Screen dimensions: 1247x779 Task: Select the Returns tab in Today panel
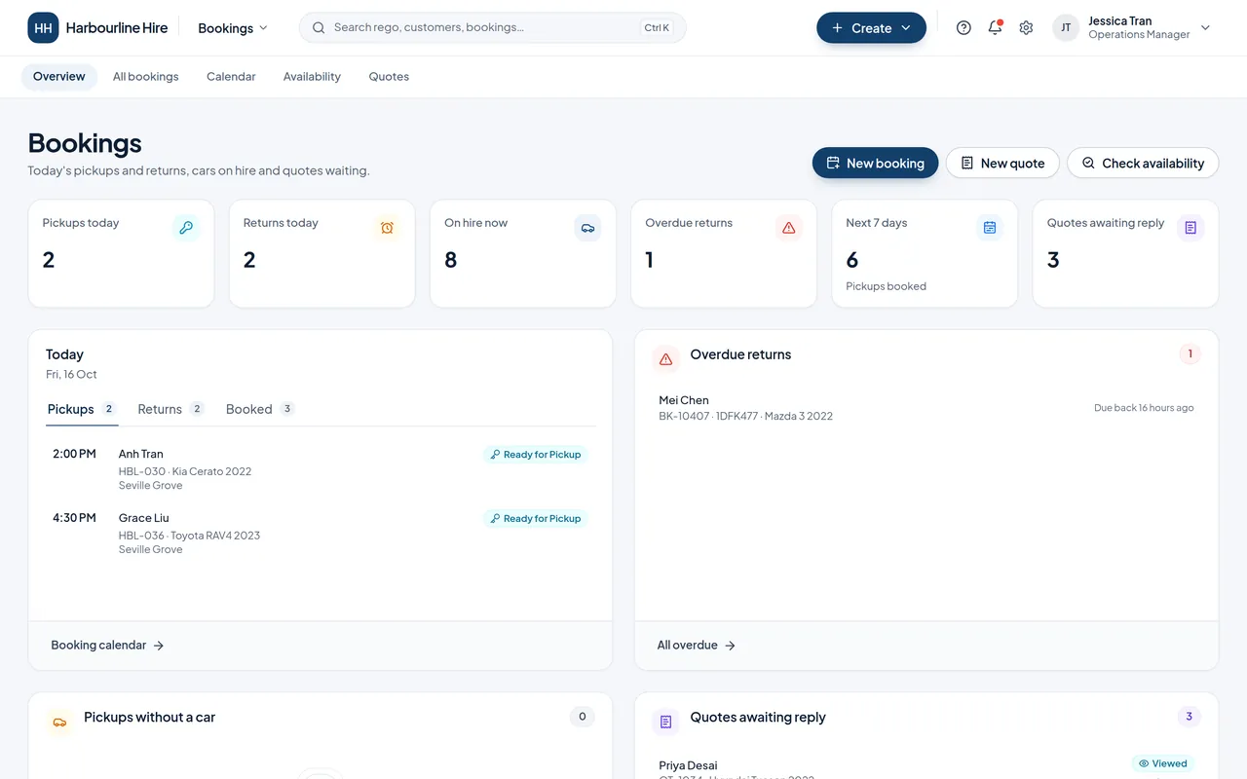point(170,409)
